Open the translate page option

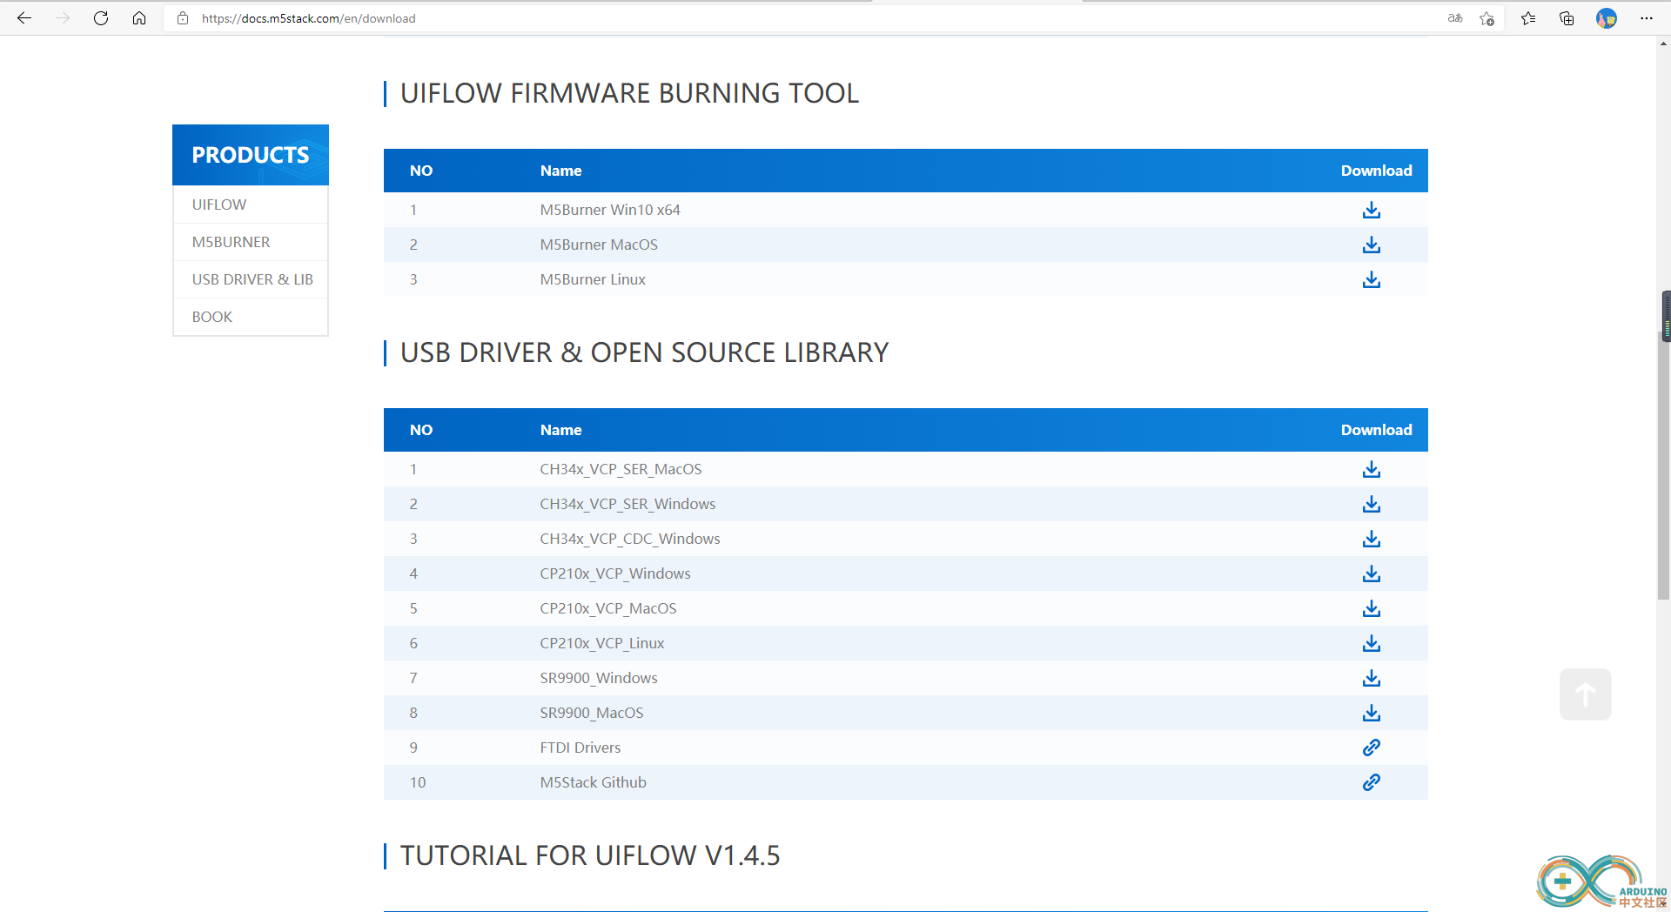click(x=1455, y=18)
